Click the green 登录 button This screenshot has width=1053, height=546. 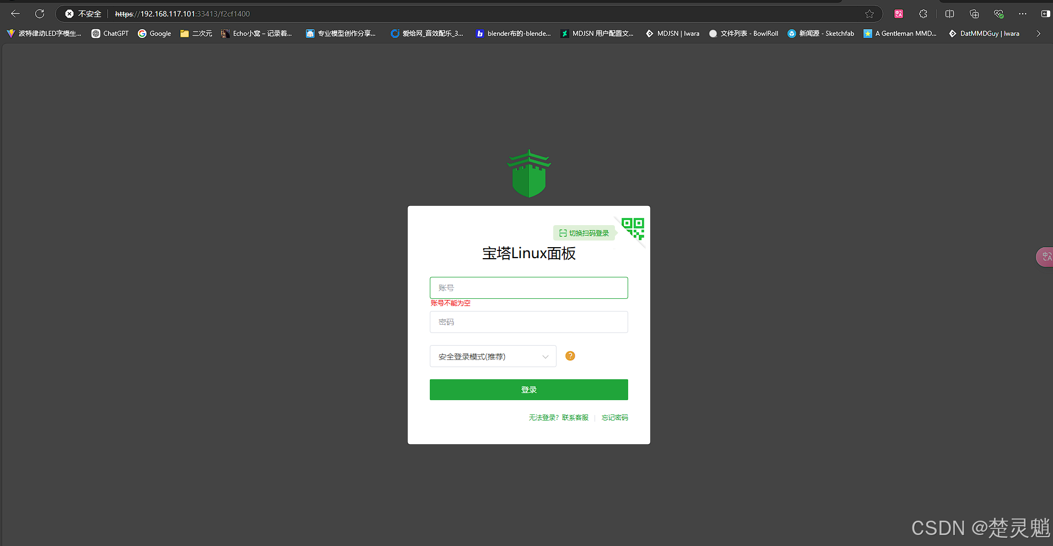(x=529, y=390)
